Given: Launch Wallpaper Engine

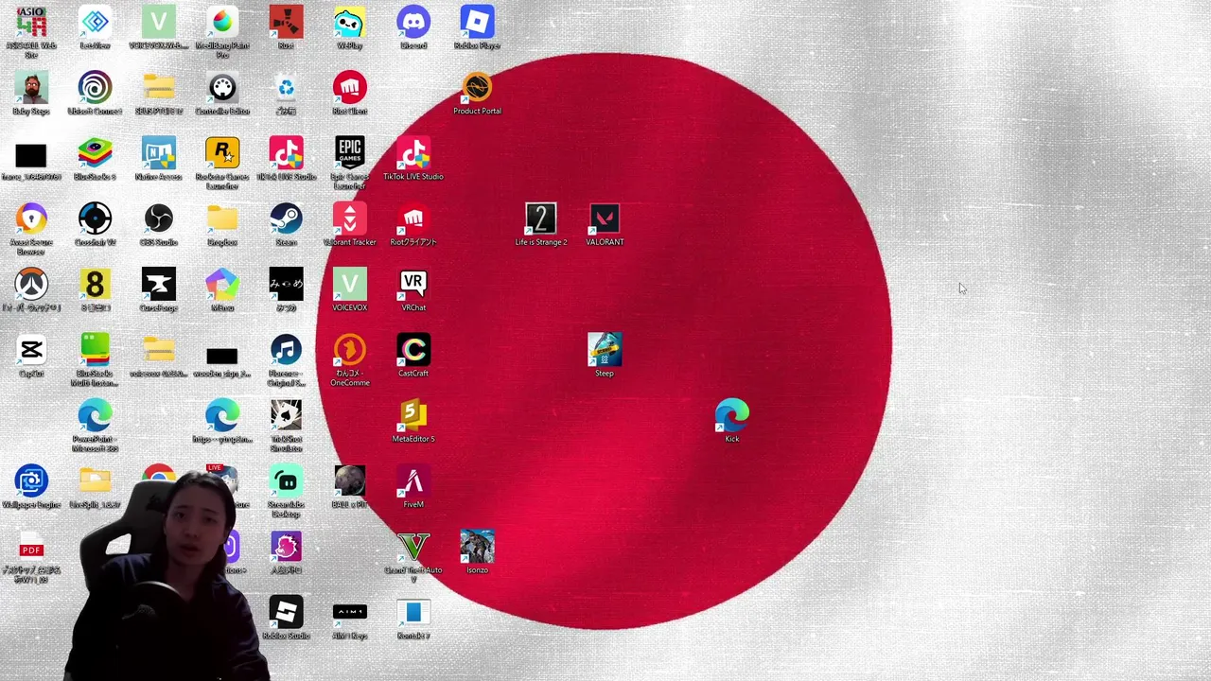Looking at the screenshot, I should coord(31,481).
